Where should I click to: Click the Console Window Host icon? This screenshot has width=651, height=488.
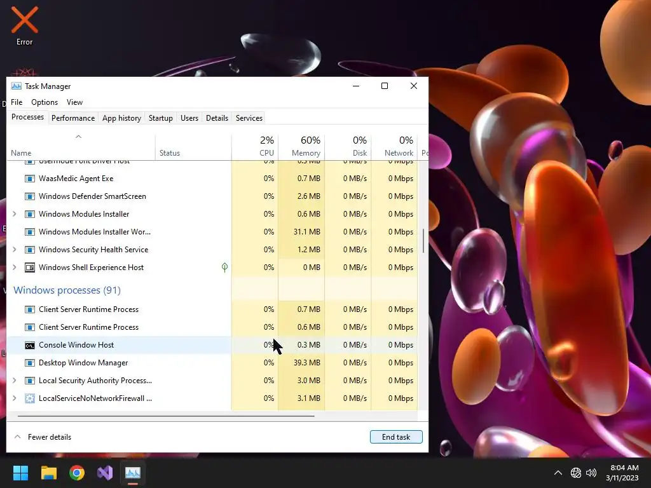29,345
